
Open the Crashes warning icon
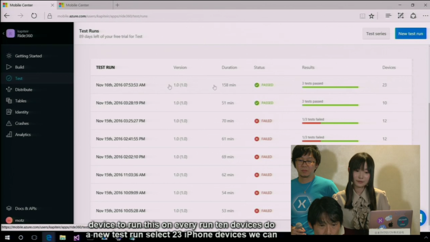pos(9,123)
